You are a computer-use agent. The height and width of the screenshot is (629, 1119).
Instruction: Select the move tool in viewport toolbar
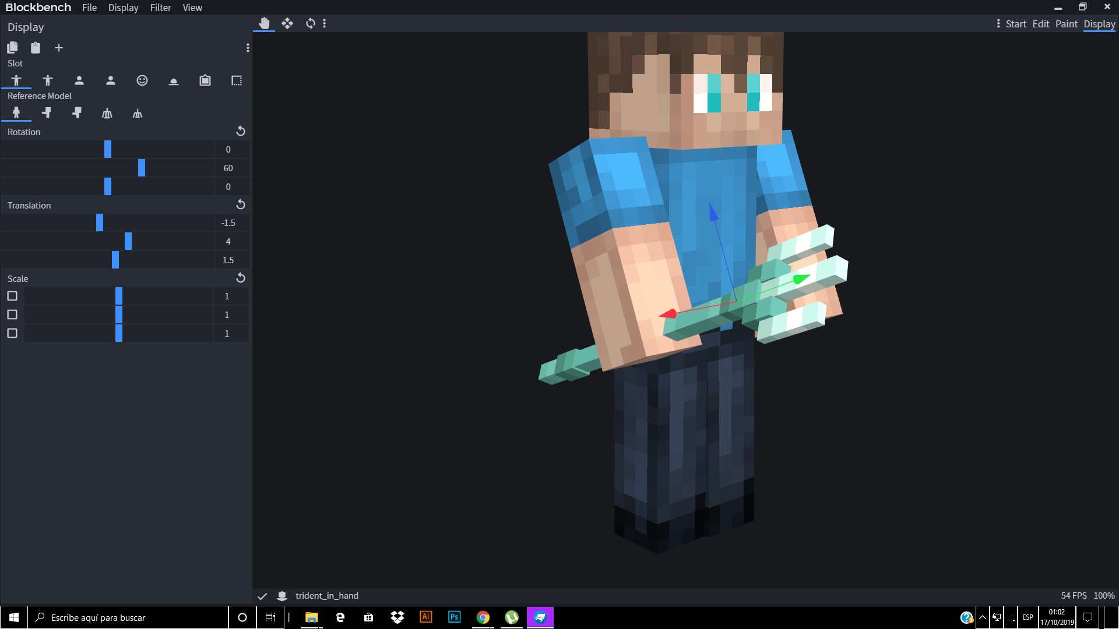[x=287, y=23]
